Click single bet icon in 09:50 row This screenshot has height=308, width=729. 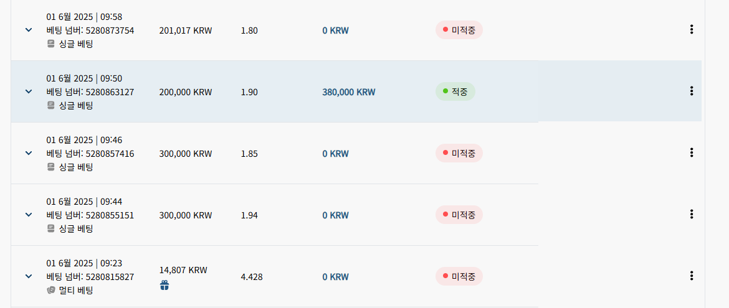pyautogui.click(x=50, y=105)
